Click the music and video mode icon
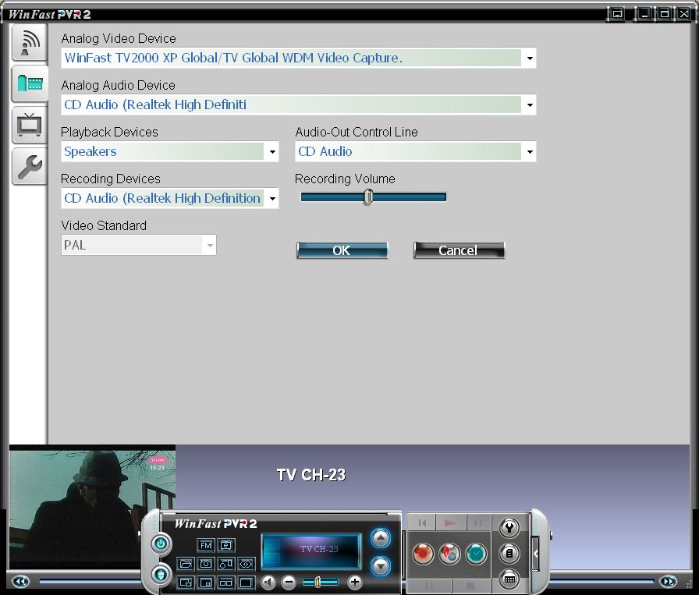Screen dimensions: 699x595 (x=226, y=564)
